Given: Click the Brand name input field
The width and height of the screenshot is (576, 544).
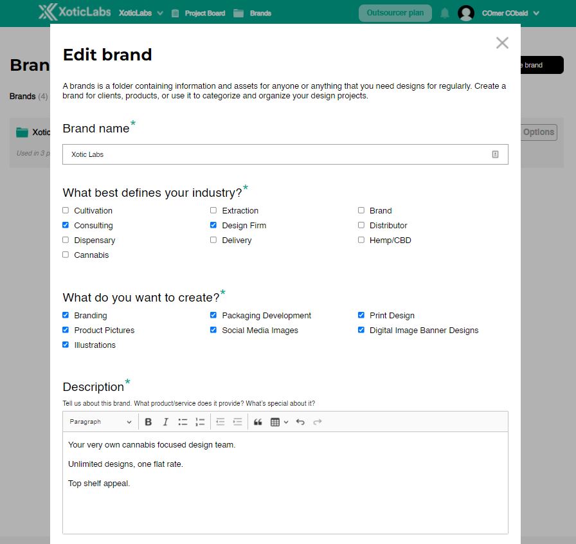Looking at the screenshot, I should [x=285, y=154].
